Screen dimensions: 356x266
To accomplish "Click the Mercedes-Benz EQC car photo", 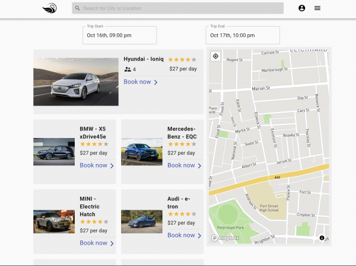I will tap(142, 152).
